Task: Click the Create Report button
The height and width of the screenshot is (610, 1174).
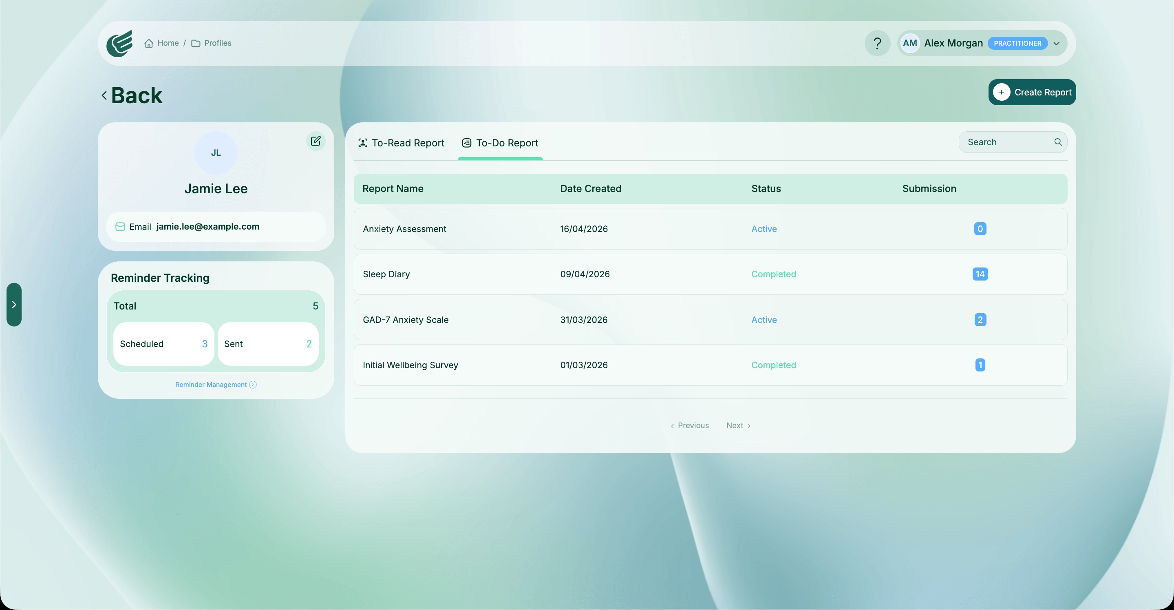Action: click(1032, 92)
